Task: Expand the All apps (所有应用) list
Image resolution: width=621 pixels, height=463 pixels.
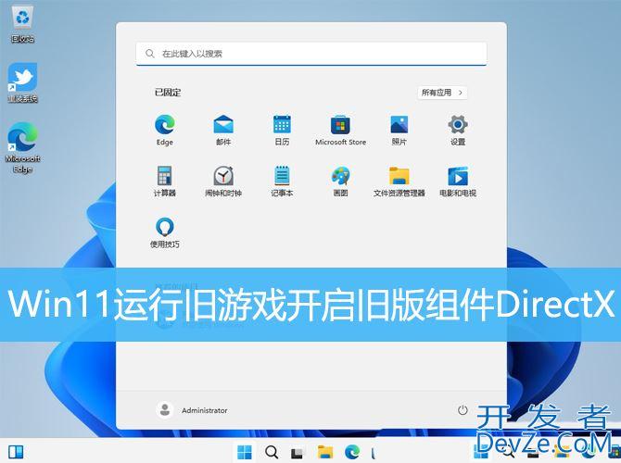Action: [442, 93]
